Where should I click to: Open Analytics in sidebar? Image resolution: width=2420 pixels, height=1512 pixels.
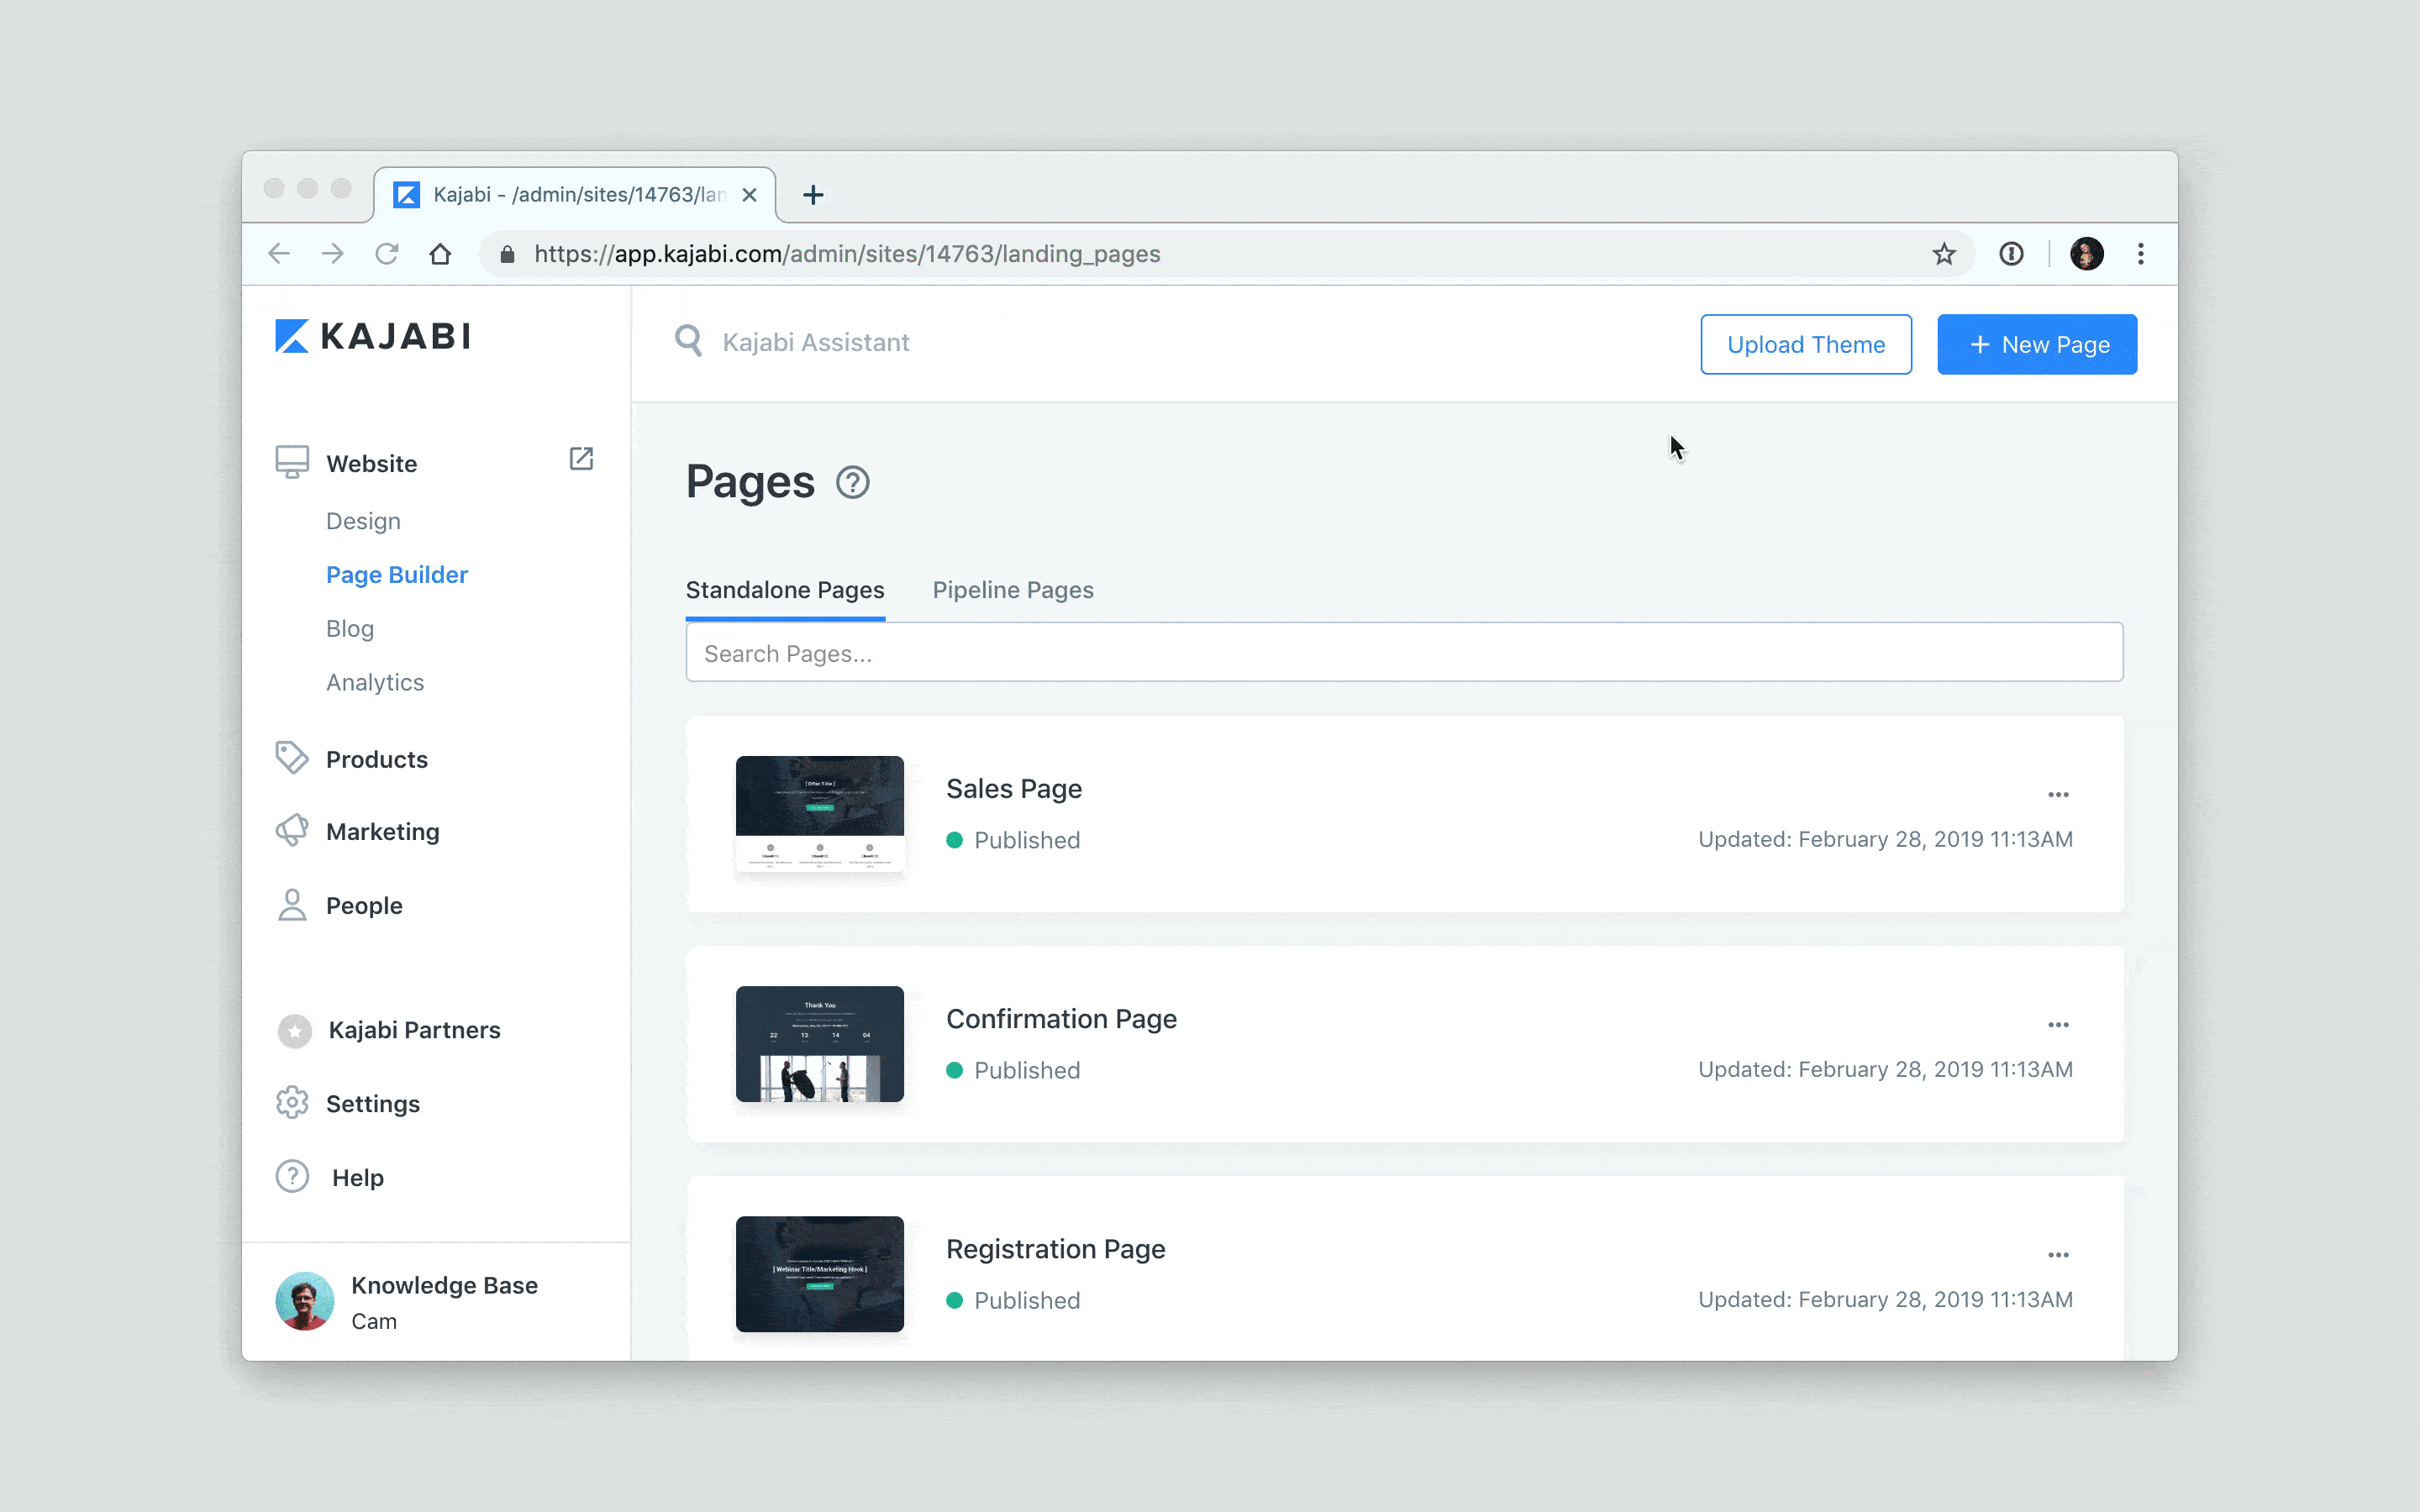(x=375, y=682)
